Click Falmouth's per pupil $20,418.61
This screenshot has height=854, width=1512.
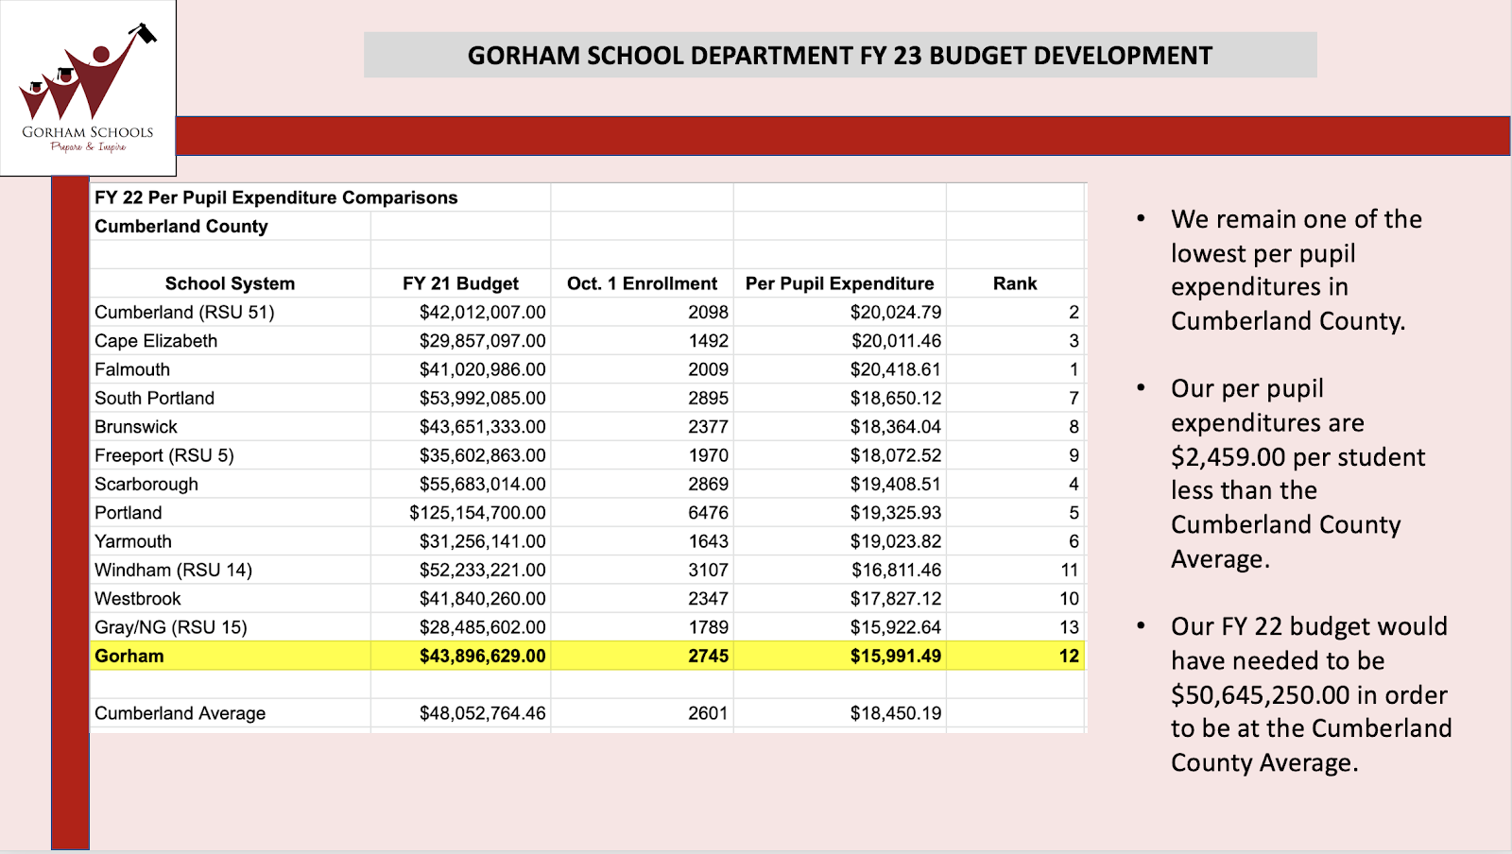pos(896,369)
